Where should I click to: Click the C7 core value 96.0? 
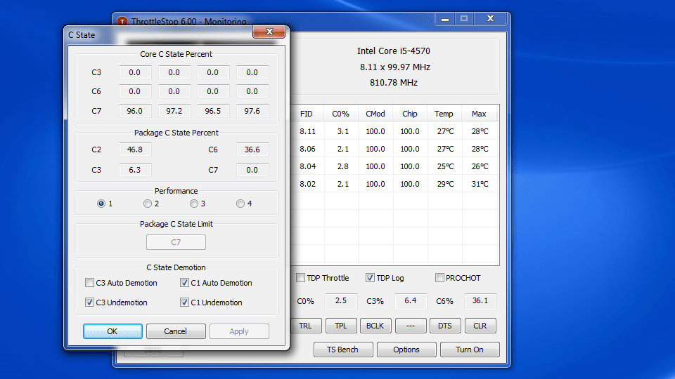[135, 111]
